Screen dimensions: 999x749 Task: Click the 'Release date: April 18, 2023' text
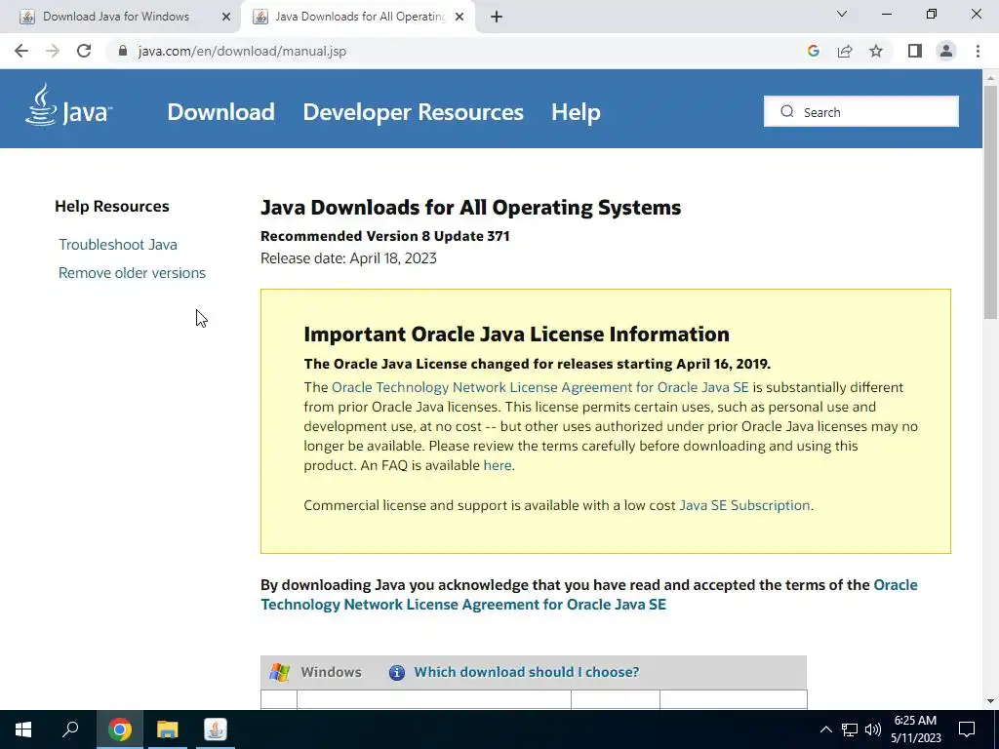point(348,257)
